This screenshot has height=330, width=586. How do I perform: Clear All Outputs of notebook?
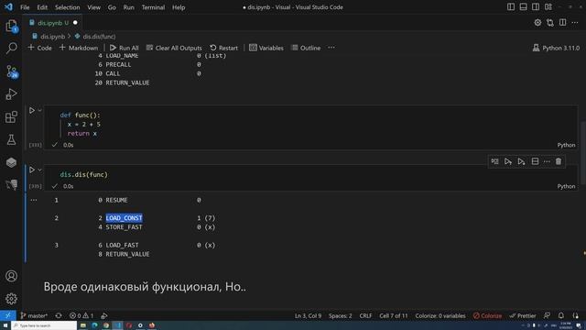[x=174, y=48]
